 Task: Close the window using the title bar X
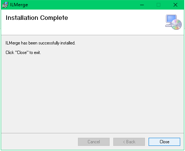pyautogui.click(x=175, y=5)
